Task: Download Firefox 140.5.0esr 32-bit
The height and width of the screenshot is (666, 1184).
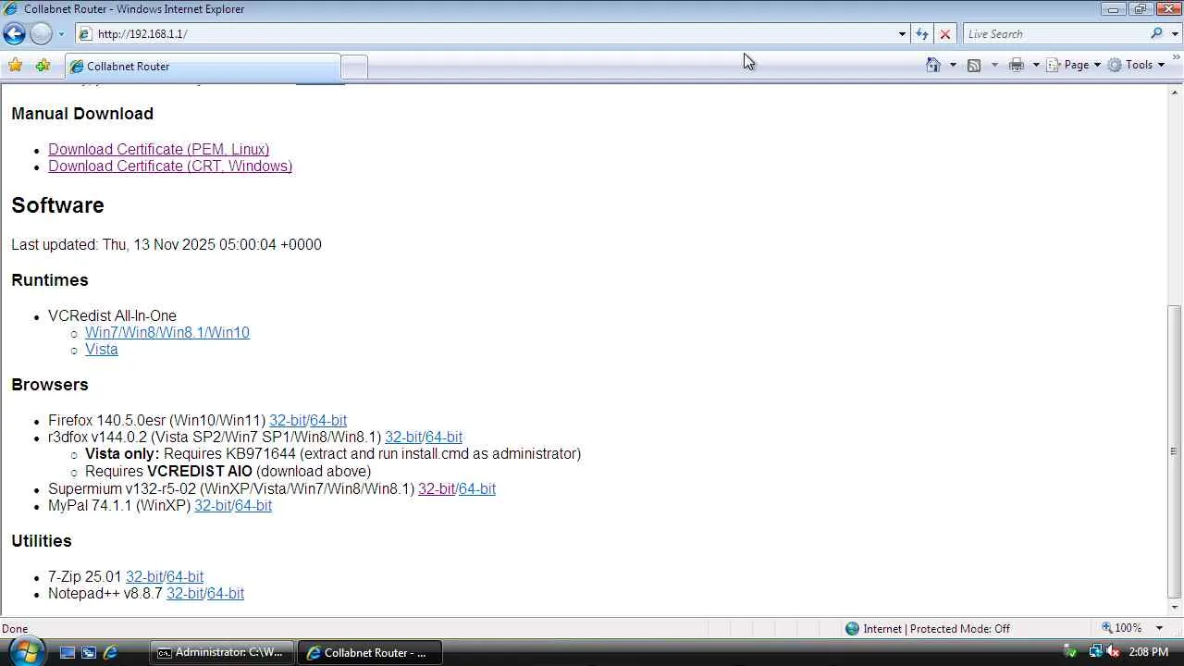Action: [x=288, y=421]
